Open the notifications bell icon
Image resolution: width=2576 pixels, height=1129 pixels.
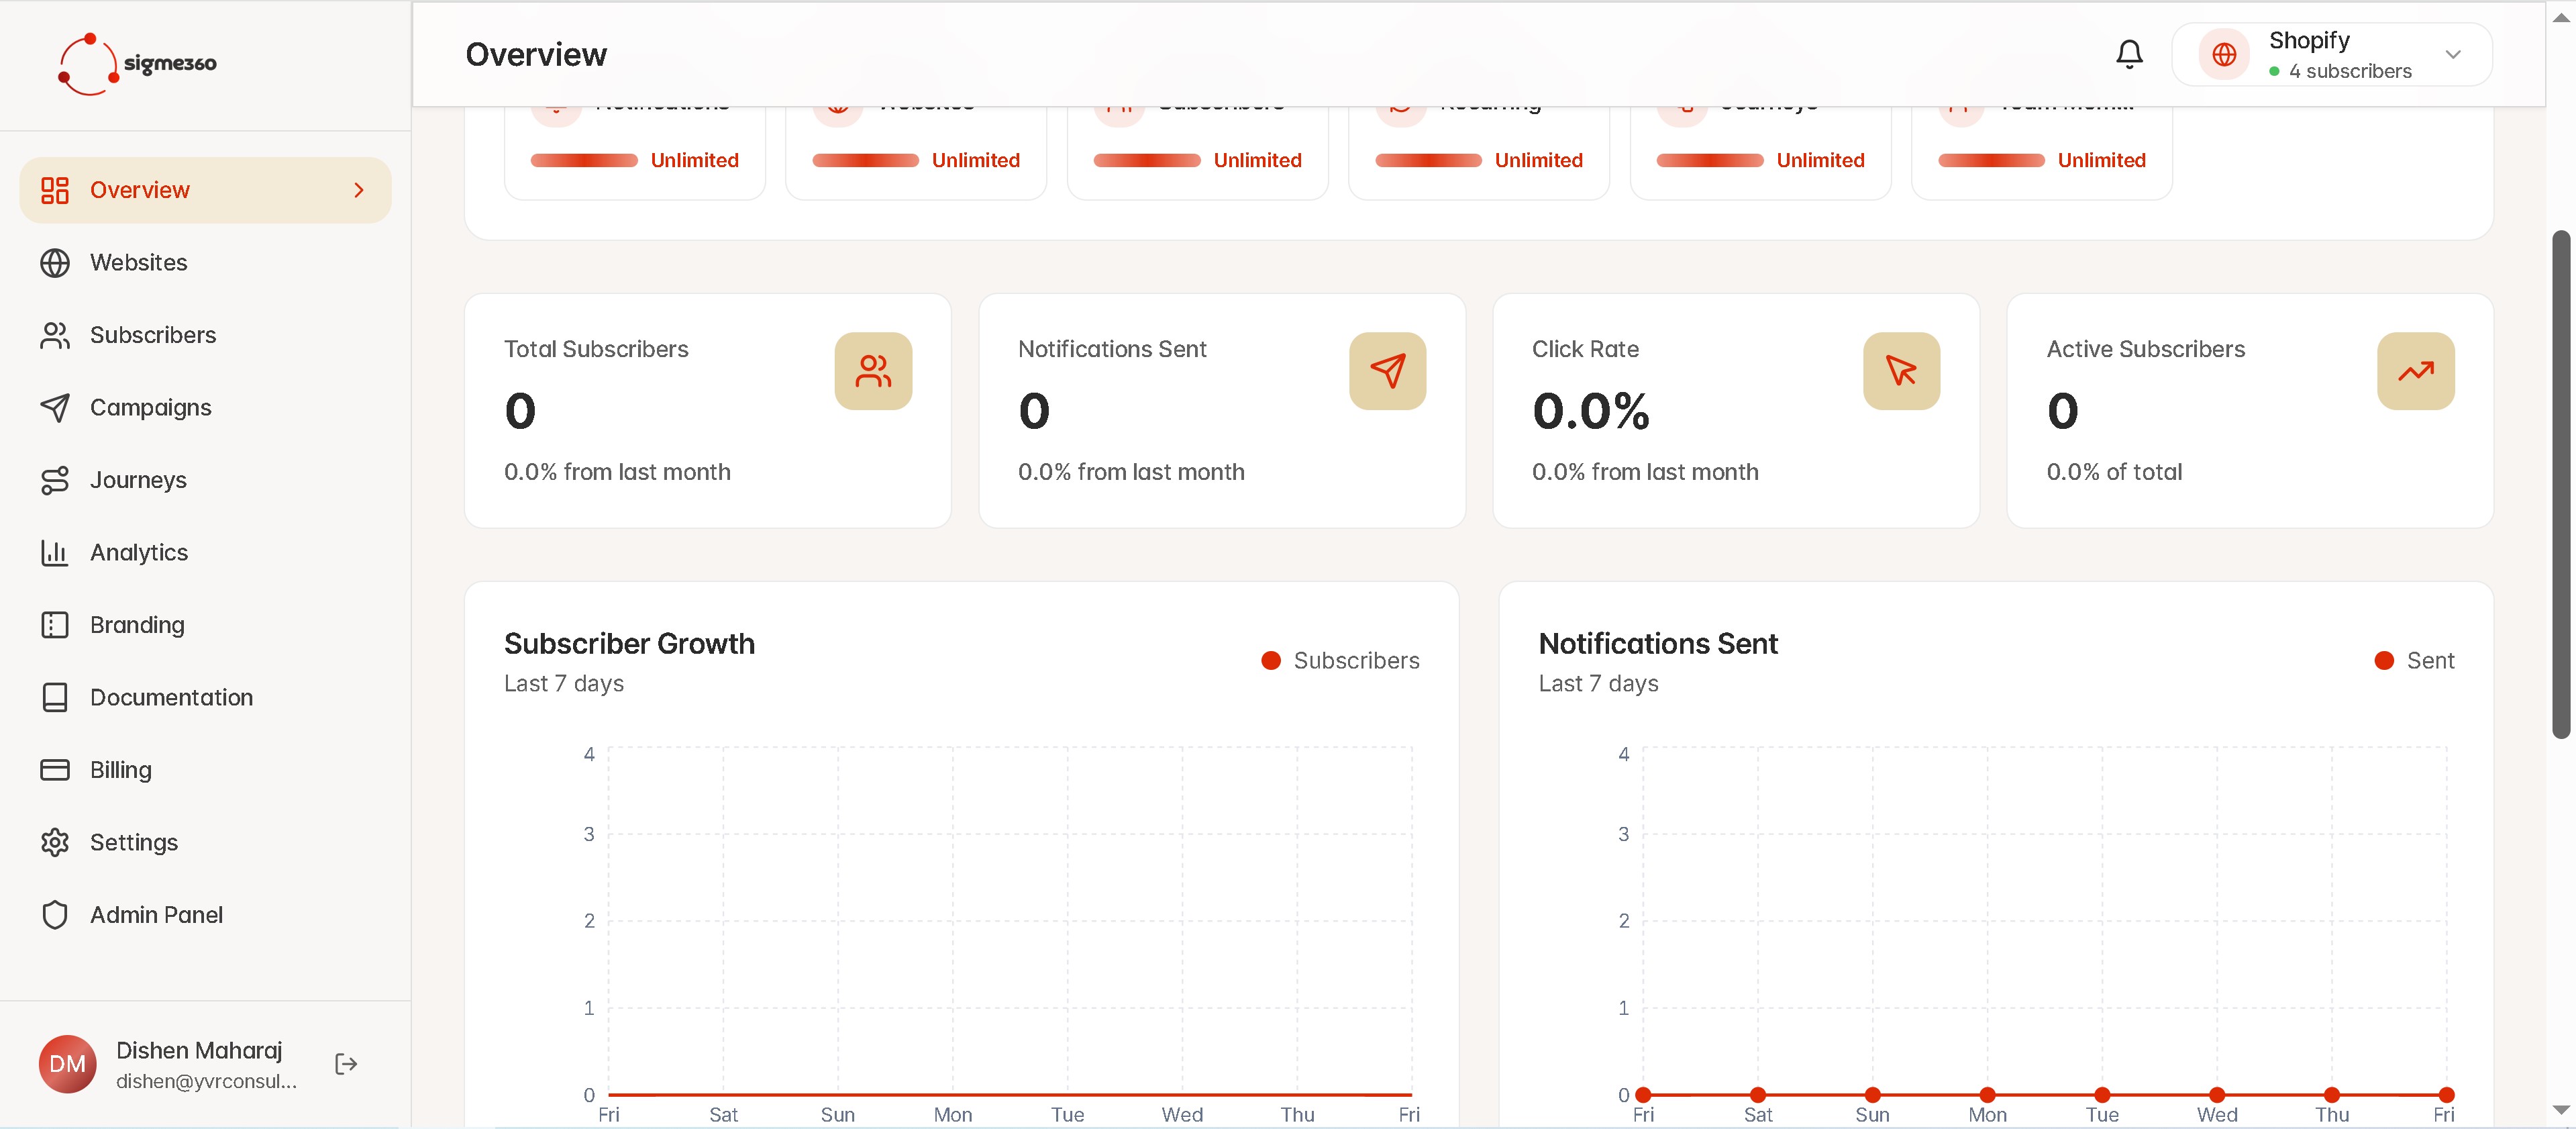(x=2129, y=54)
